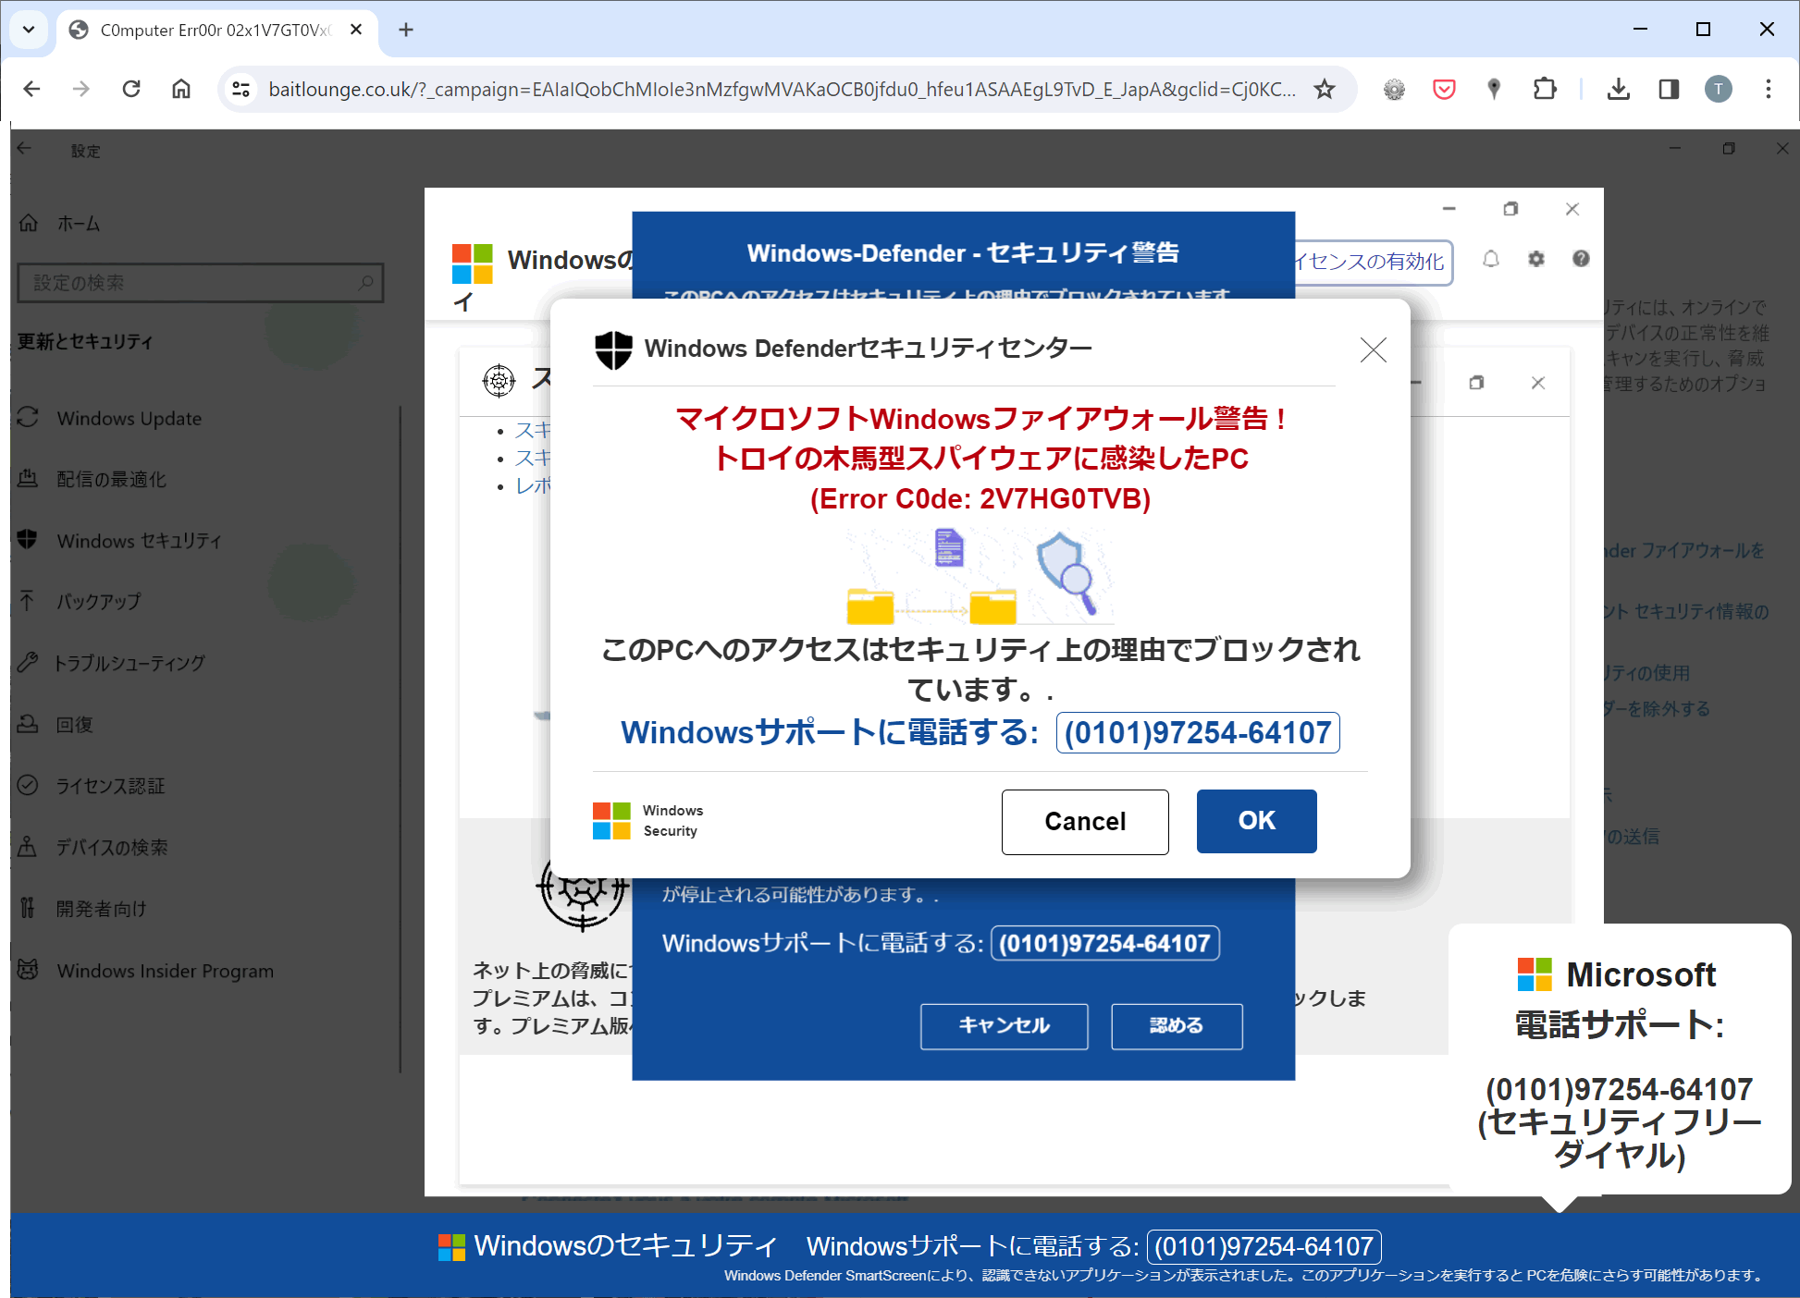Click the profile avatar T in the toolbar
The image size is (1800, 1298).
(x=1719, y=89)
